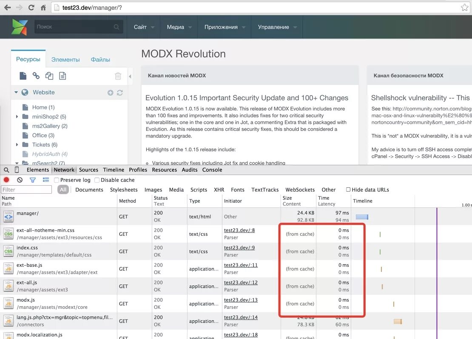Click the globe icon beside Website
472x339 pixels.
click(x=25, y=92)
